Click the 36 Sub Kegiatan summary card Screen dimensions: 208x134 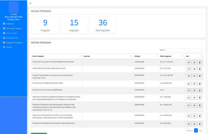click(103, 26)
